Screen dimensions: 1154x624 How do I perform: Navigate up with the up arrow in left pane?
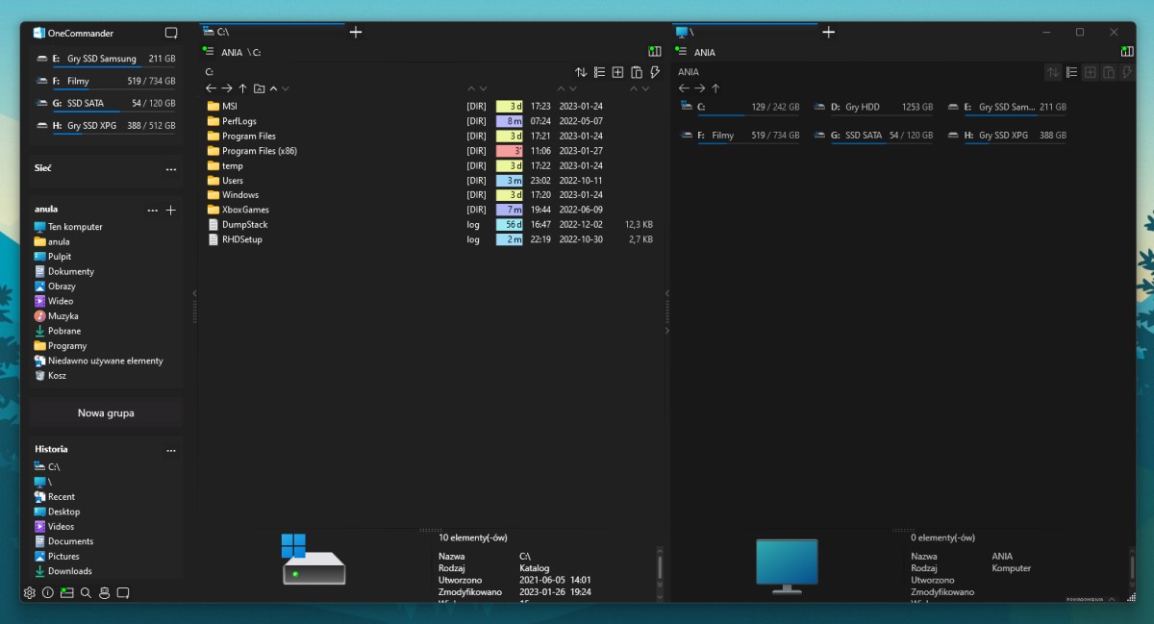[x=242, y=88]
